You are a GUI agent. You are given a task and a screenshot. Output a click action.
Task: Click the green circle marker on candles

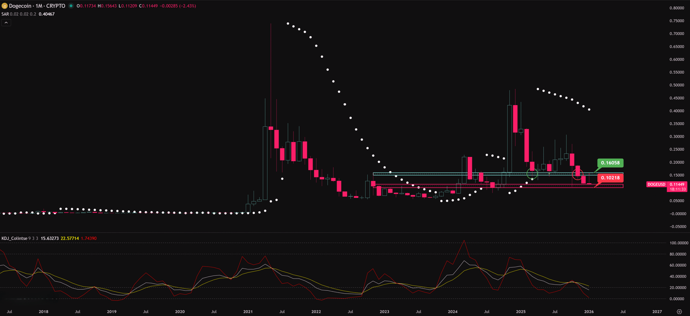click(532, 174)
